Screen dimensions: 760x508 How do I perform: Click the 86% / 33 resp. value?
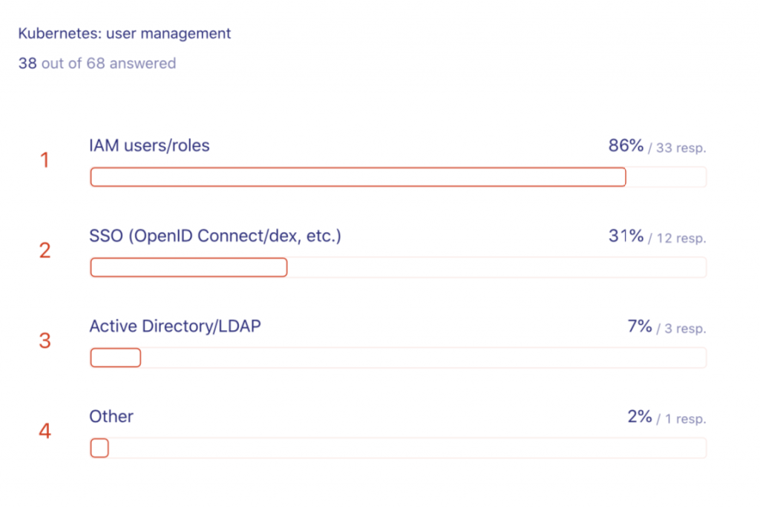tap(657, 146)
